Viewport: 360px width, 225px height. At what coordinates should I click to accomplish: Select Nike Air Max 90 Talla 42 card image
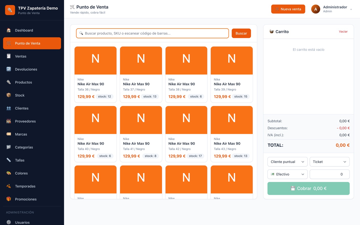click(x=186, y=120)
